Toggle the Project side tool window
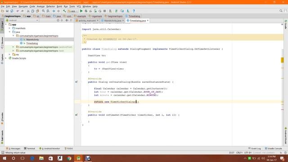 [x=2, y=26]
